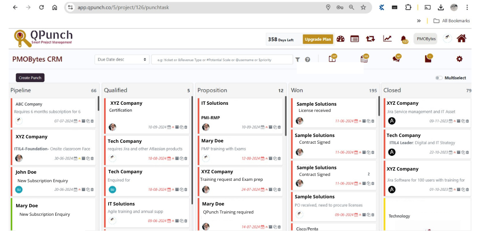The image size is (485, 231).
Task: Delete the PO received punch via trash icon
Action: 373,214
